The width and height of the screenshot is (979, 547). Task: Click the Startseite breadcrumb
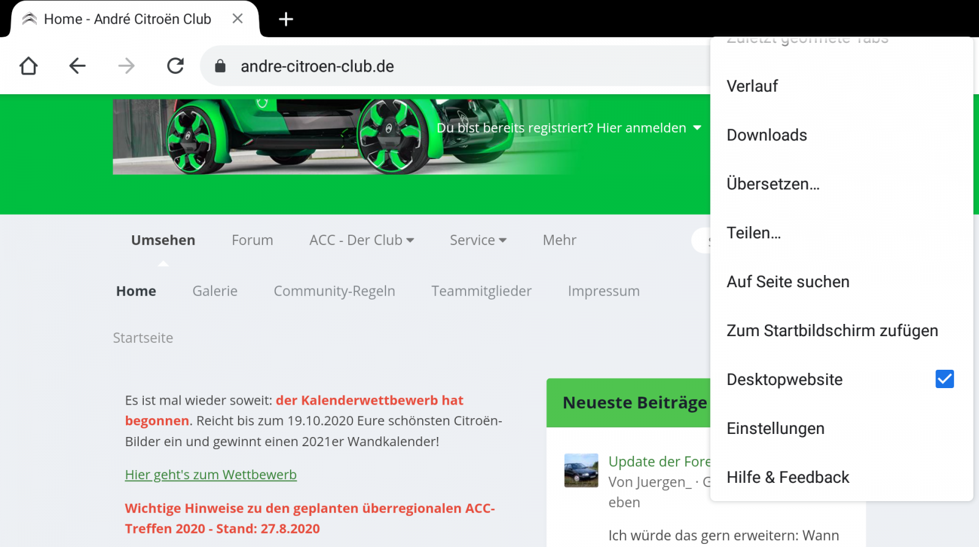(x=143, y=338)
